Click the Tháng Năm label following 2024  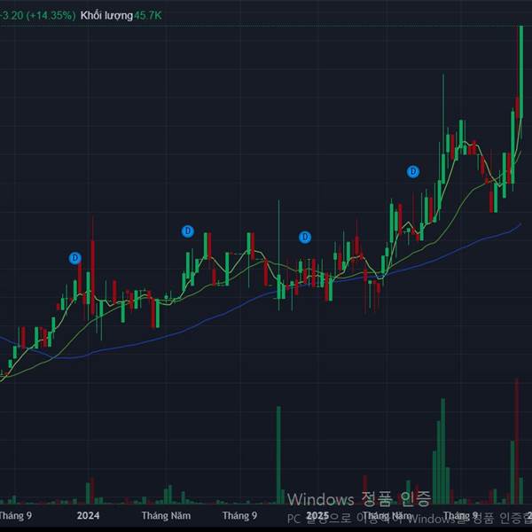(166, 516)
